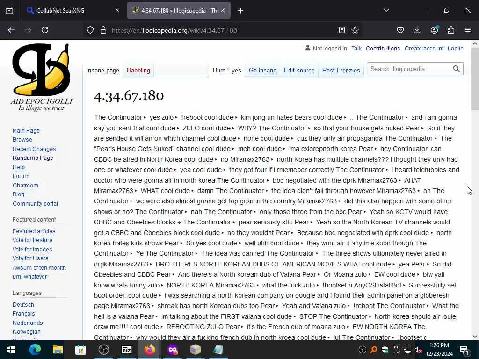
Task: Open Firefox View icon in tab bar
Action: click(9, 10)
